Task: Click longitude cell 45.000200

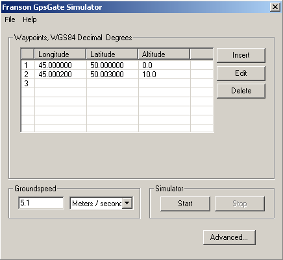Action: [x=60, y=75]
